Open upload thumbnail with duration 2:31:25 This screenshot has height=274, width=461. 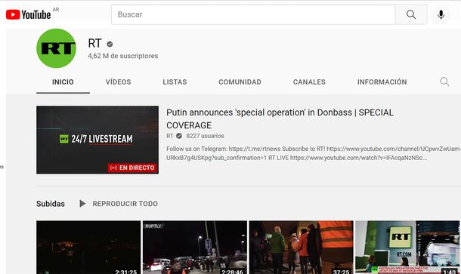[88, 248]
